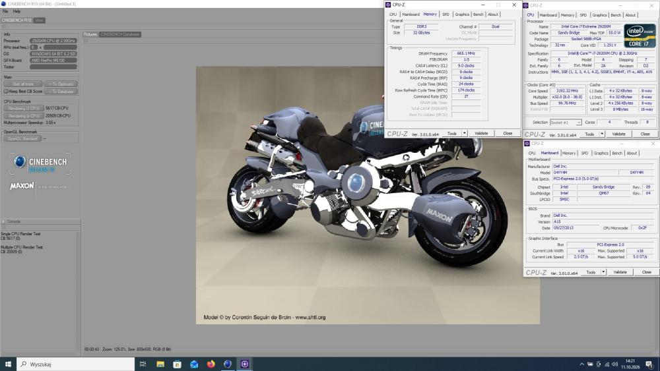Viewport: 660px width, 371px height.
Task: Open the Windows Start menu
Action: (8, 364)
